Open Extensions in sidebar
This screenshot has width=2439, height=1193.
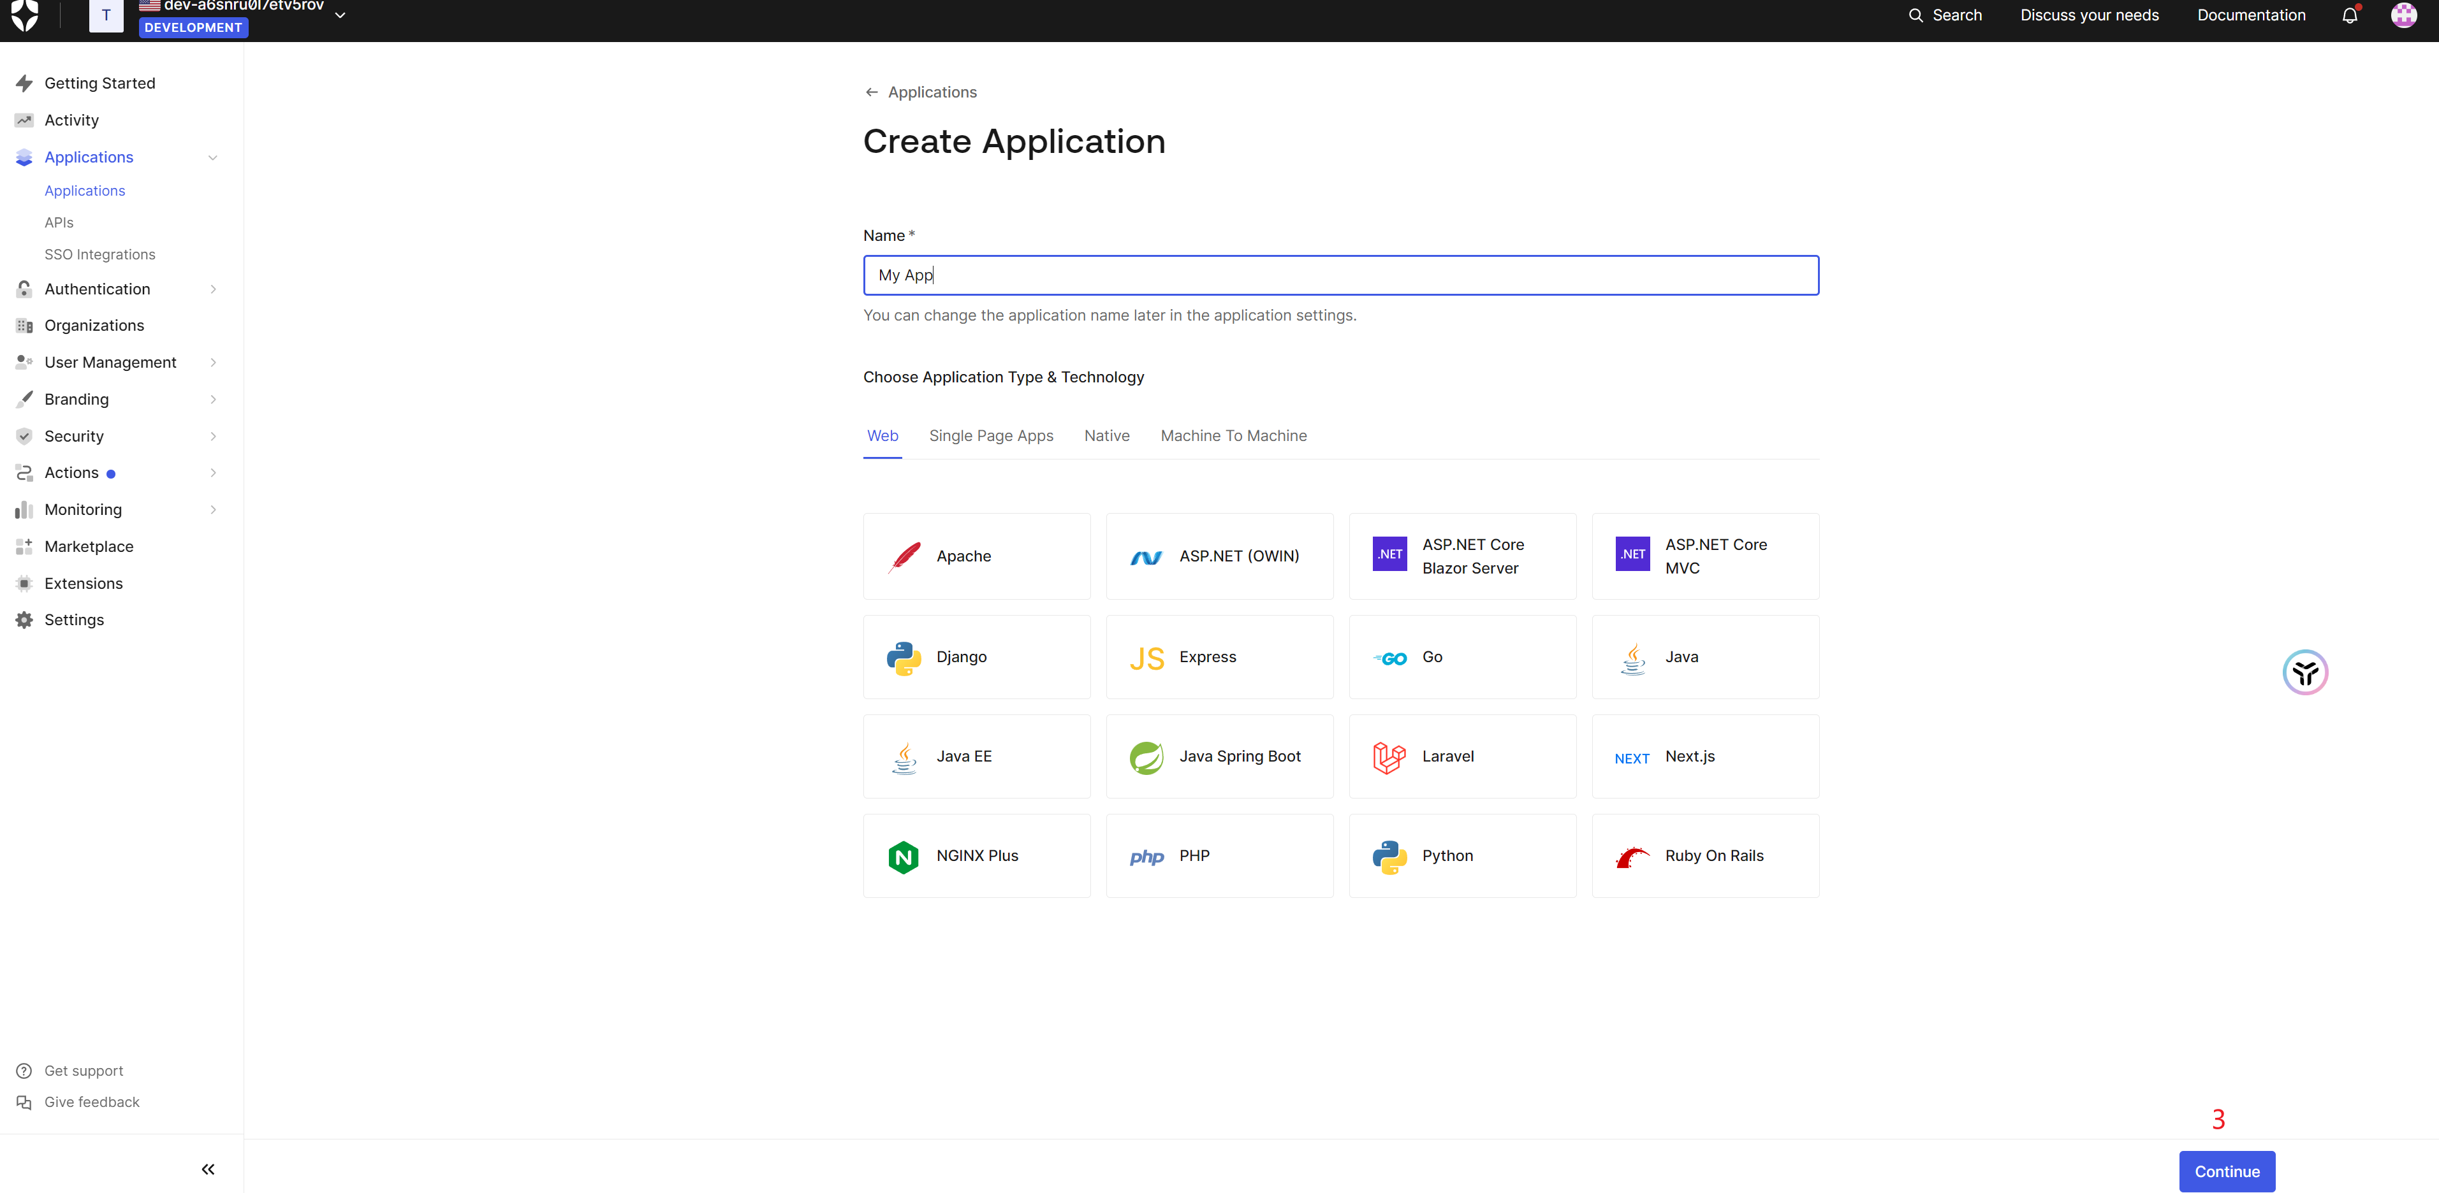(x=84, y=582)
